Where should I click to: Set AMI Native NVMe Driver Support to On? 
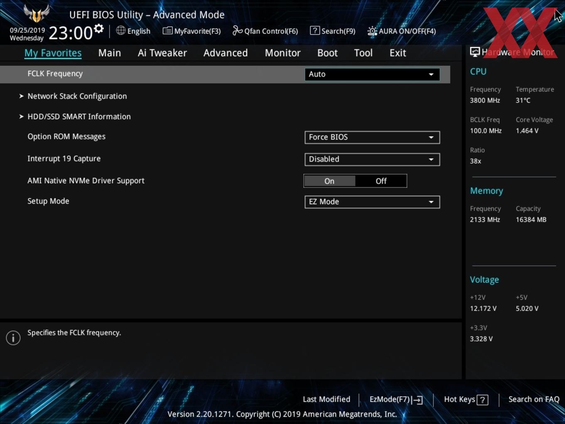pos(329,181)
